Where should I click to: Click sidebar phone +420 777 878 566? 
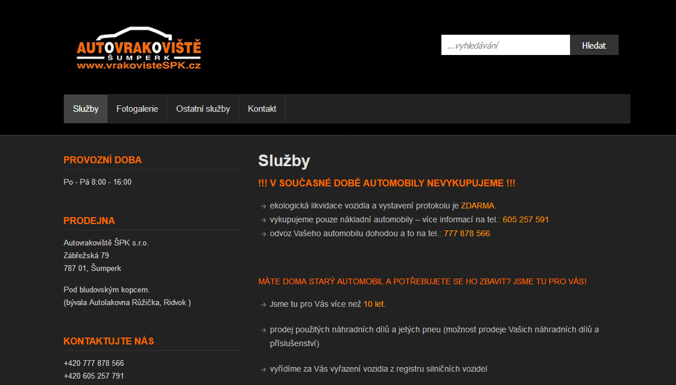[94, 363]
